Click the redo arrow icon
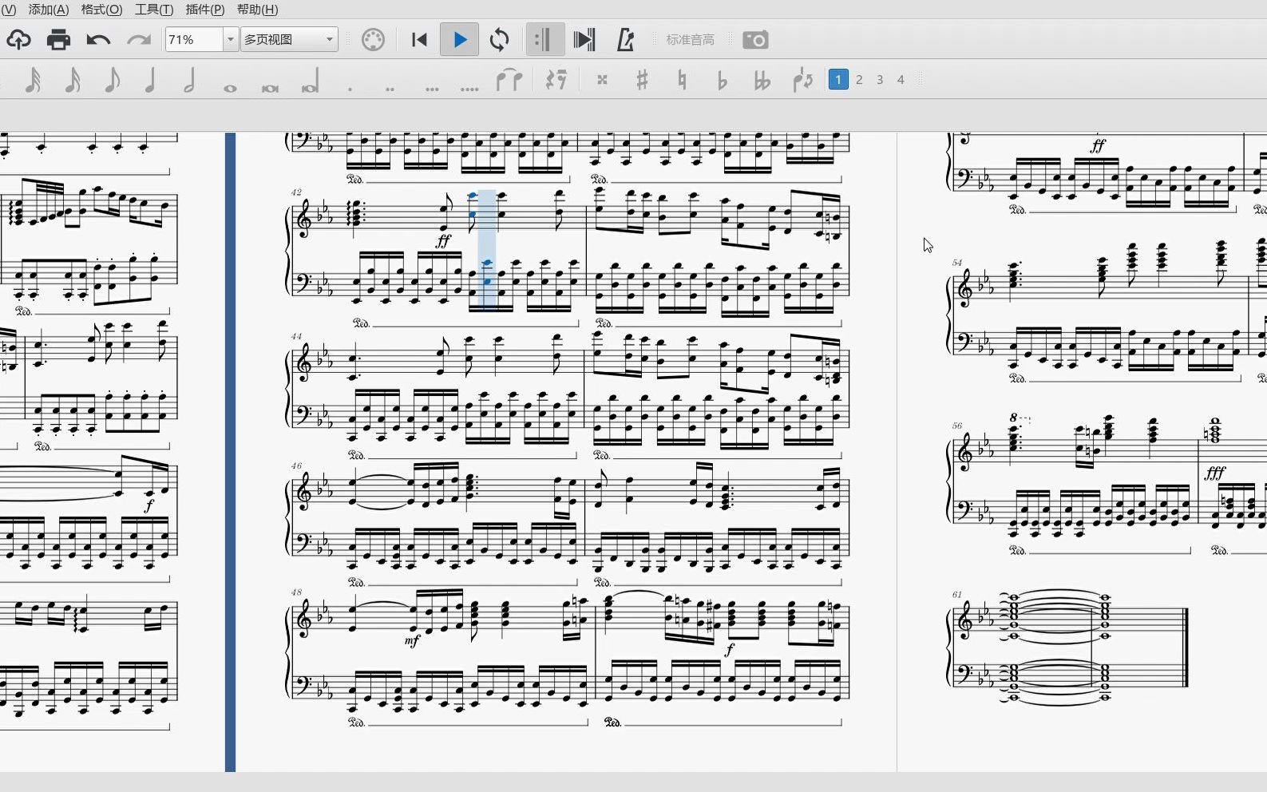1267x792 pixels. (x=139, y=40)
